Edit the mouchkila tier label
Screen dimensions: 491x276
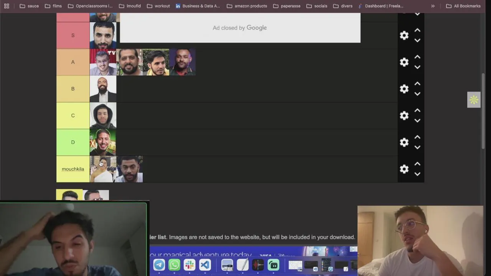coord(73,169)
